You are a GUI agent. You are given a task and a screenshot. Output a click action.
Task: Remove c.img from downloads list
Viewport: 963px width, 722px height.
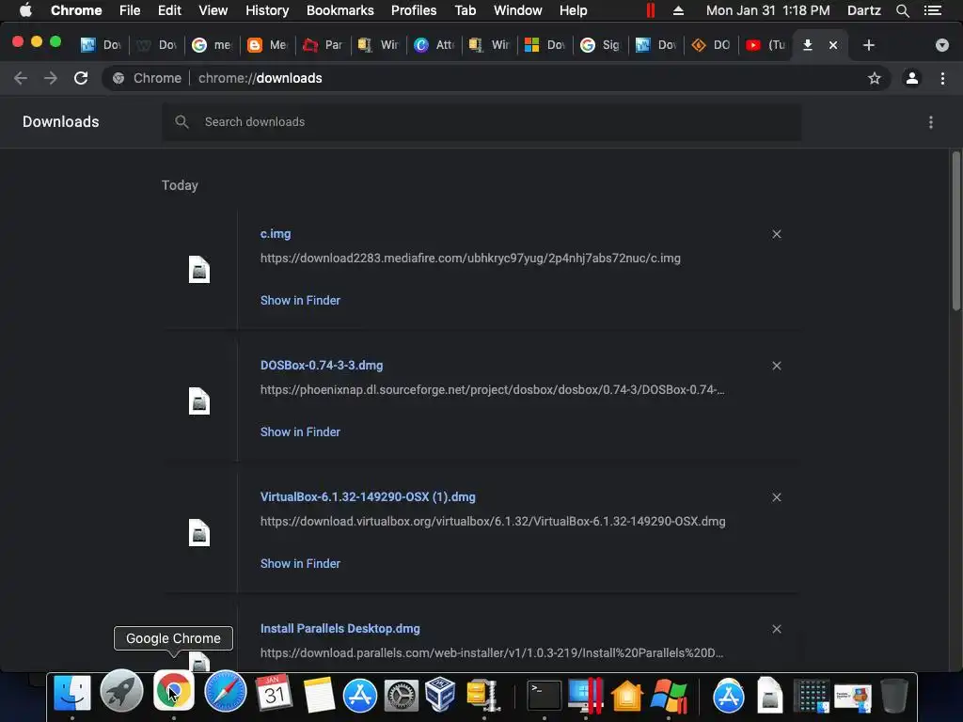776,234
